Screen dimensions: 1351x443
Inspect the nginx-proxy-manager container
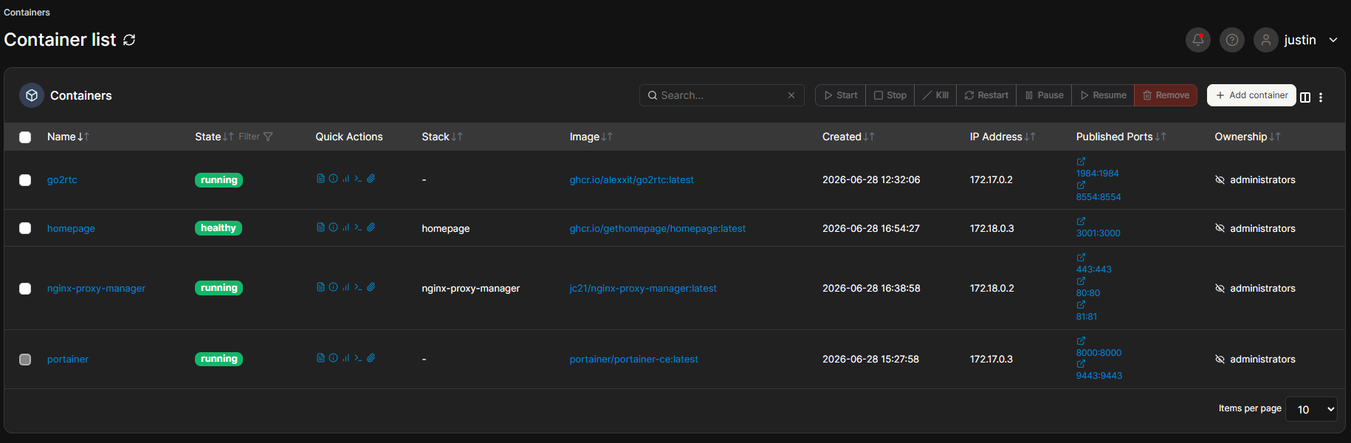[333, 287]
